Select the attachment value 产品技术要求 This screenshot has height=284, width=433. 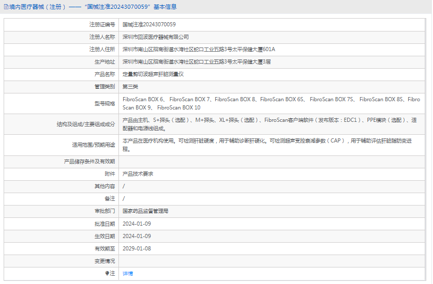point(138,174)
